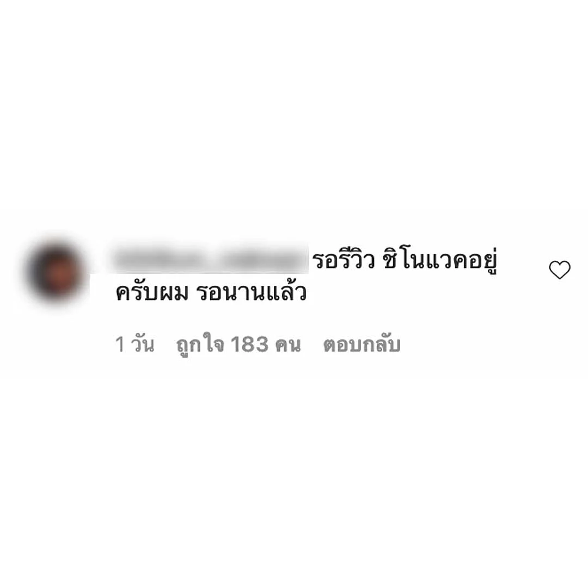Toggle the heart to favorite this comment

pos(560,269)
